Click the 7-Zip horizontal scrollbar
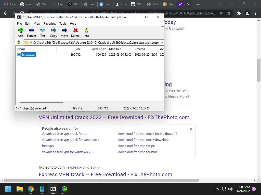 (x=42, y=103)
